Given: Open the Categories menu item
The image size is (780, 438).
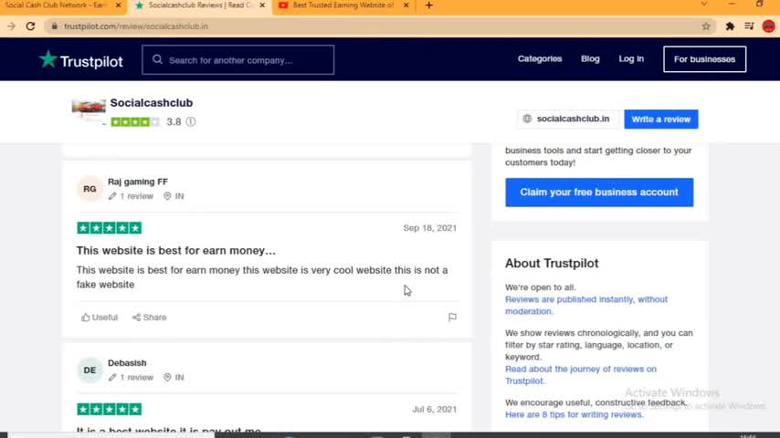Looking at the screenshot, I should [x=539, y=58].
